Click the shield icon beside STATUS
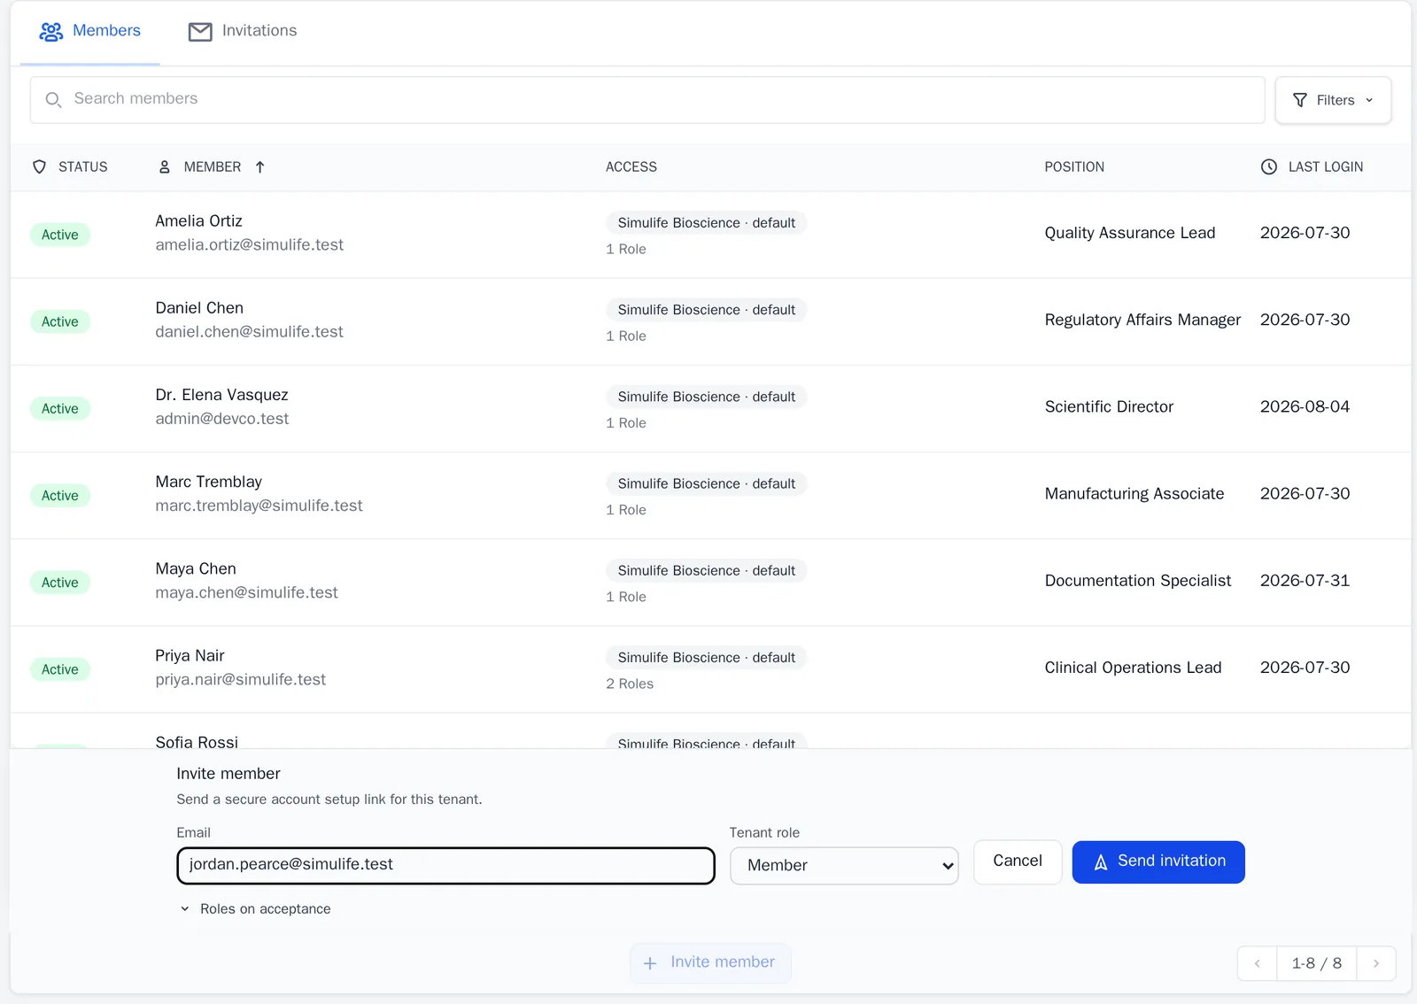The width and height of the screenshot is (1417, 1004). coord(39,166)
